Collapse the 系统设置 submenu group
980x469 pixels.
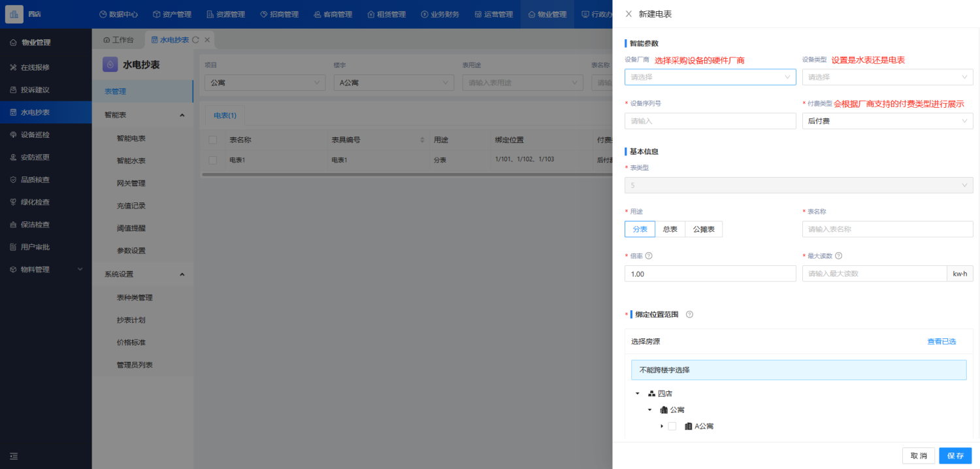[x=182, y=274]
